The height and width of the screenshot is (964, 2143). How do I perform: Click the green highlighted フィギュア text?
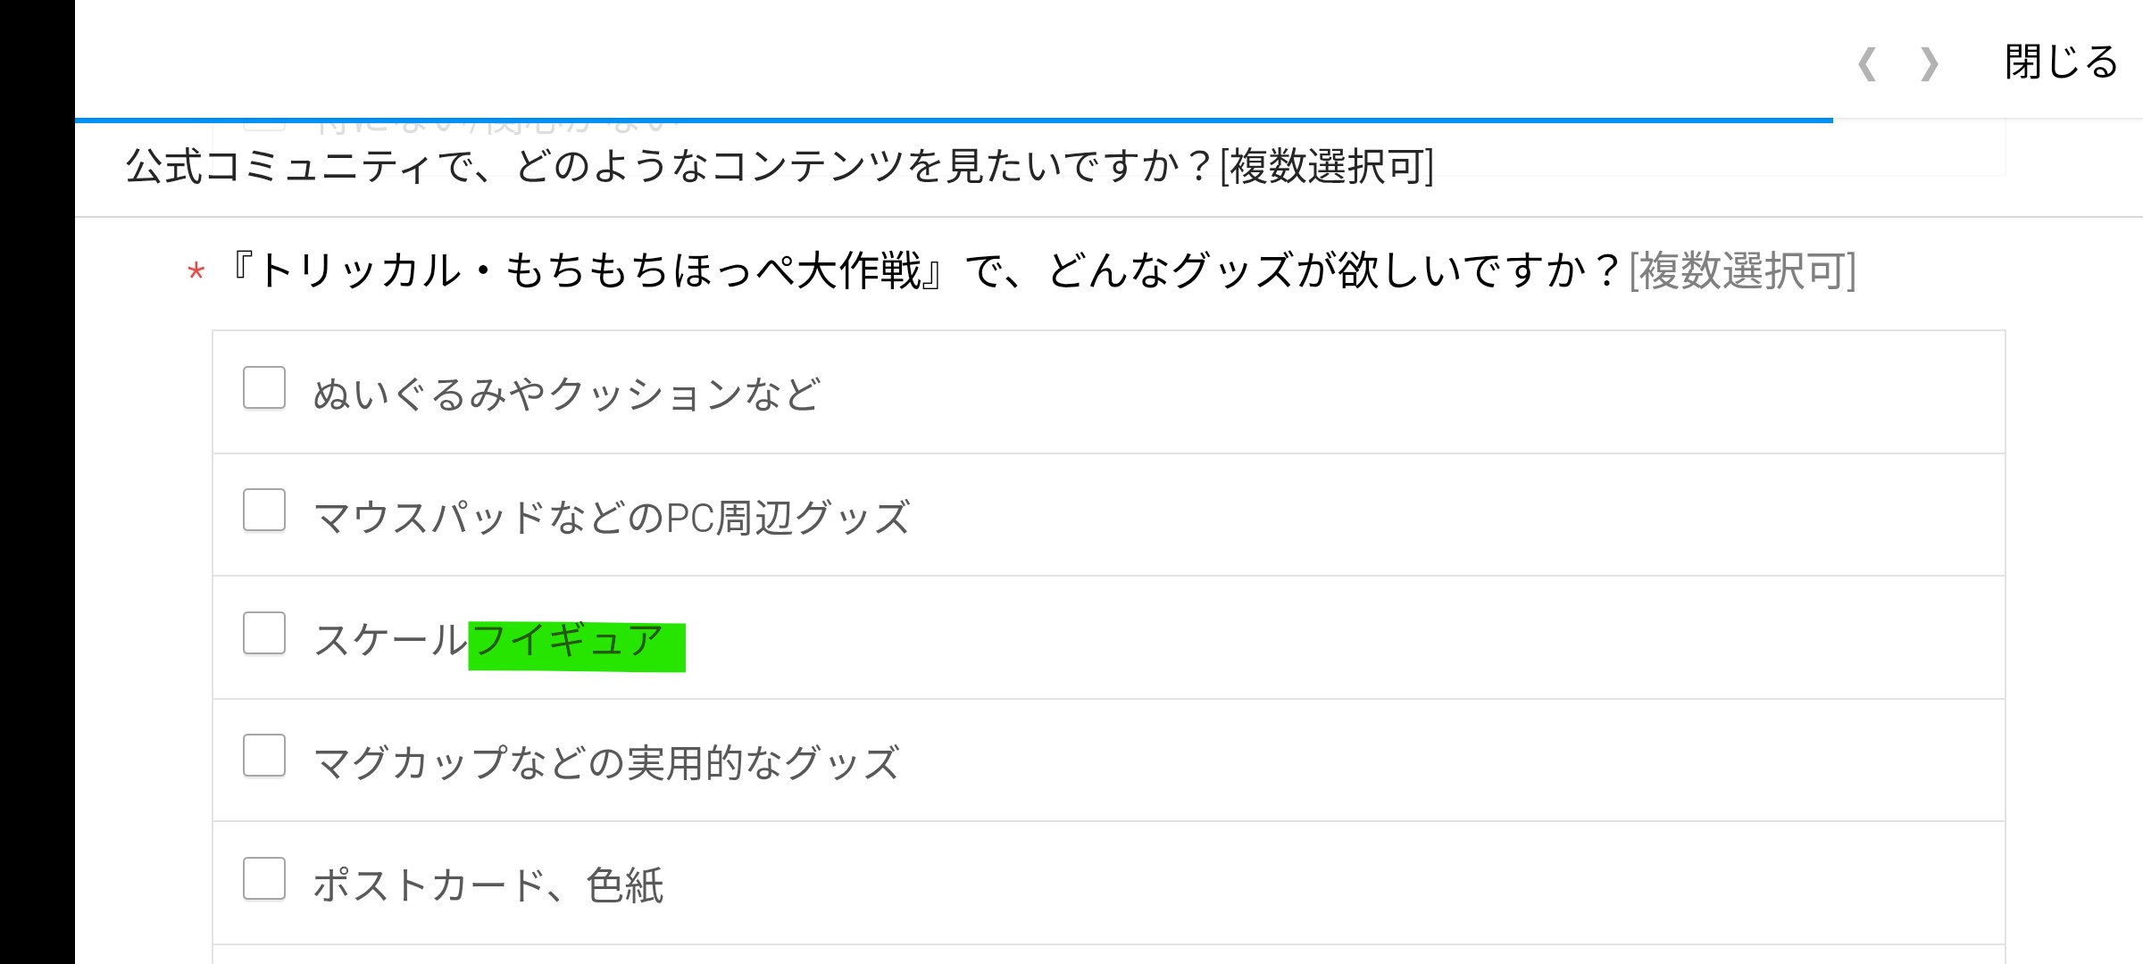pos(576,644)
